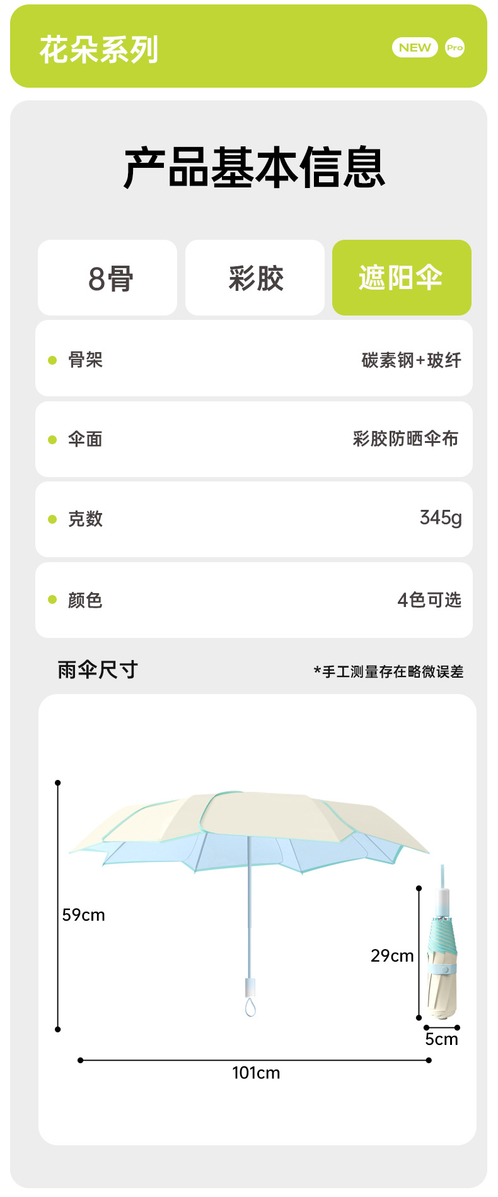Click the 101cm width label
The height and width of the screenshot is (1197, 498).
coord(256,1073)
